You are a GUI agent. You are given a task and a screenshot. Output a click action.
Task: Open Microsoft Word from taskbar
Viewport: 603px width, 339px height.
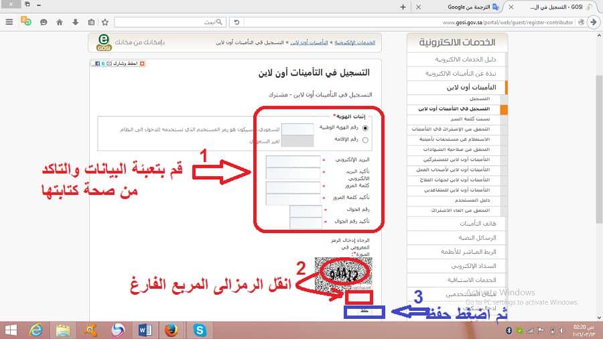(x=145, y=330)
